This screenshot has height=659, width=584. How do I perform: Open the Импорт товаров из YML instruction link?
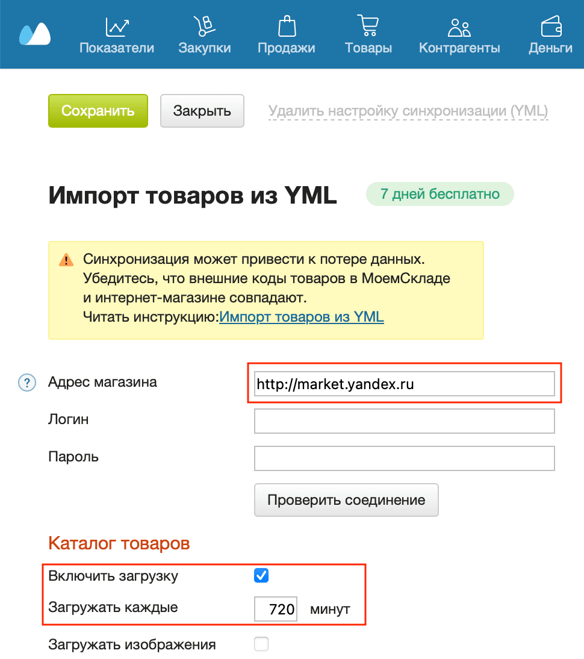coord(302,317)
